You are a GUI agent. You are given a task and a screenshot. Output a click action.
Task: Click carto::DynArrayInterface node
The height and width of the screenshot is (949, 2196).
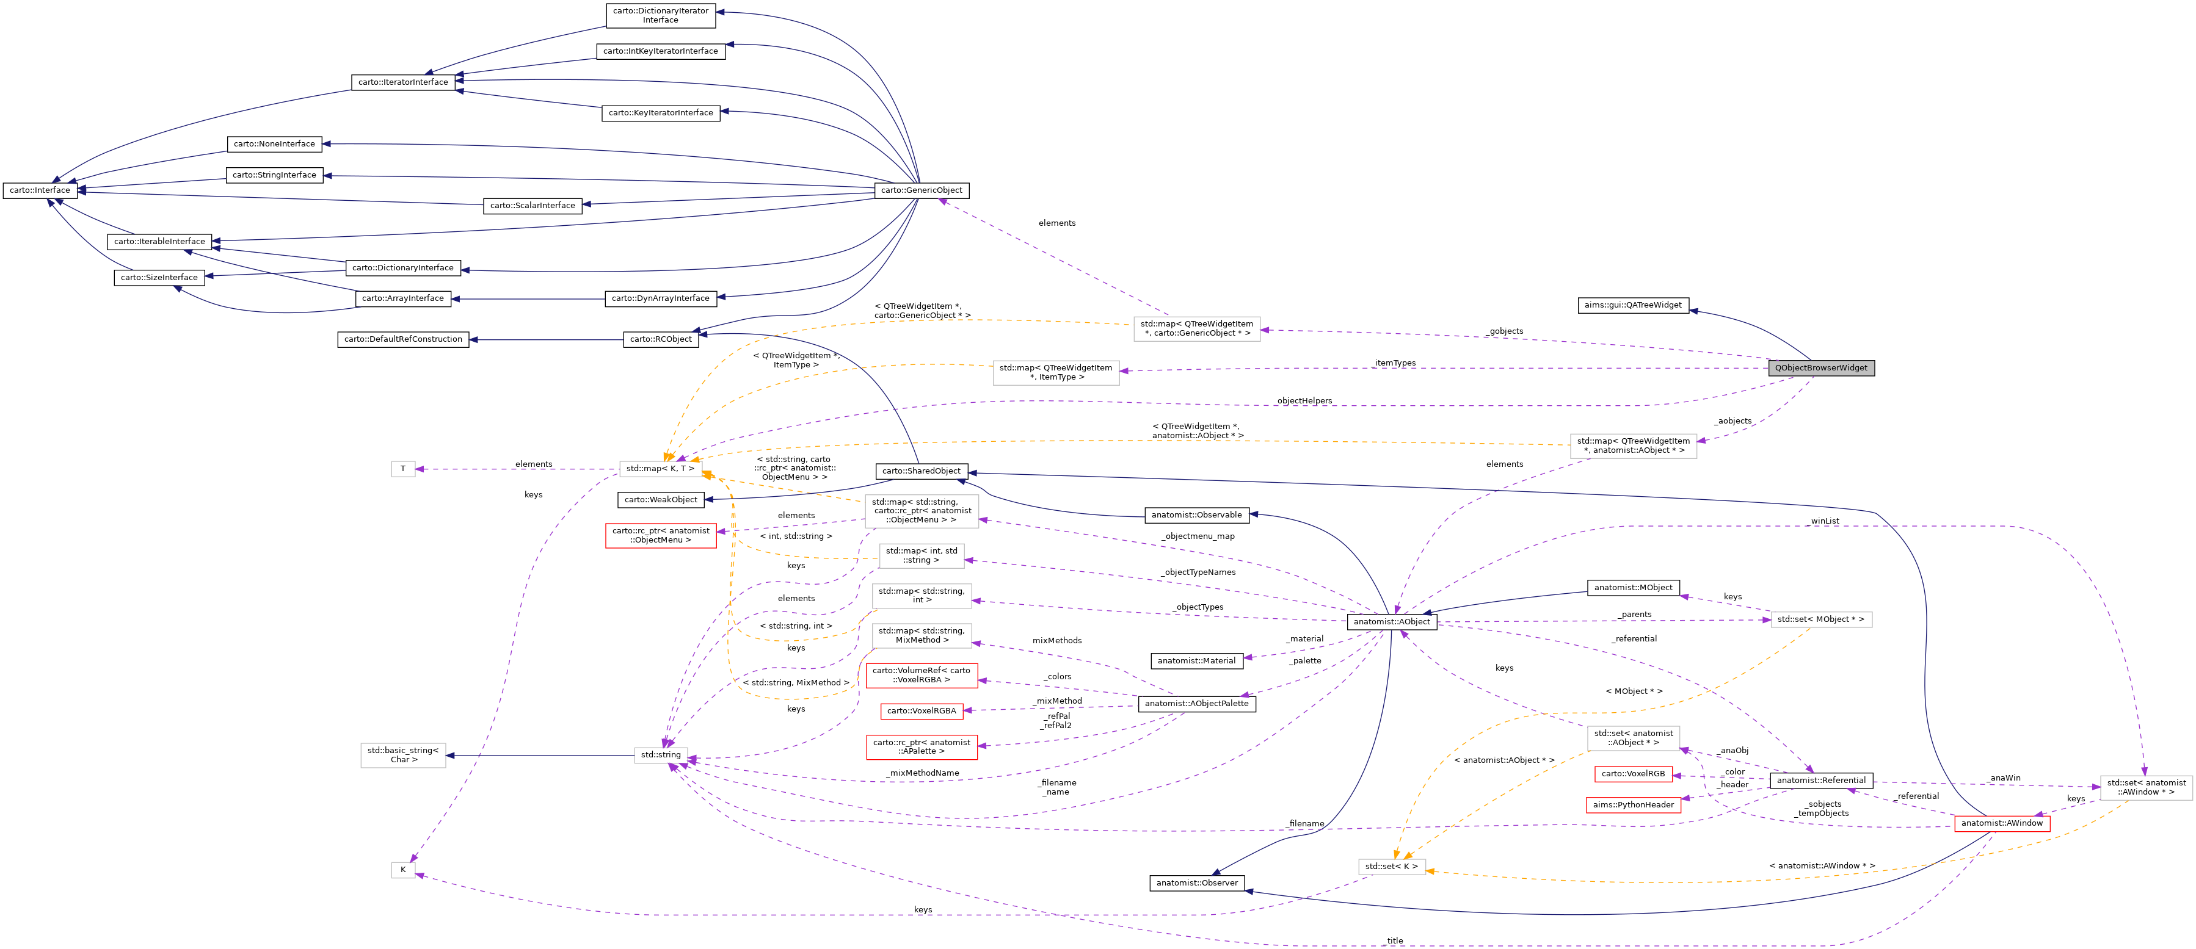point(661,298)
